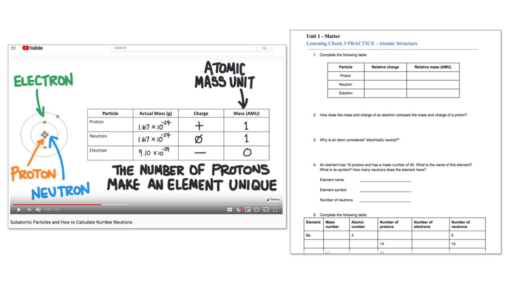
Task: Click the worksheet document thumbnail
Action: [x=395, y=142]
